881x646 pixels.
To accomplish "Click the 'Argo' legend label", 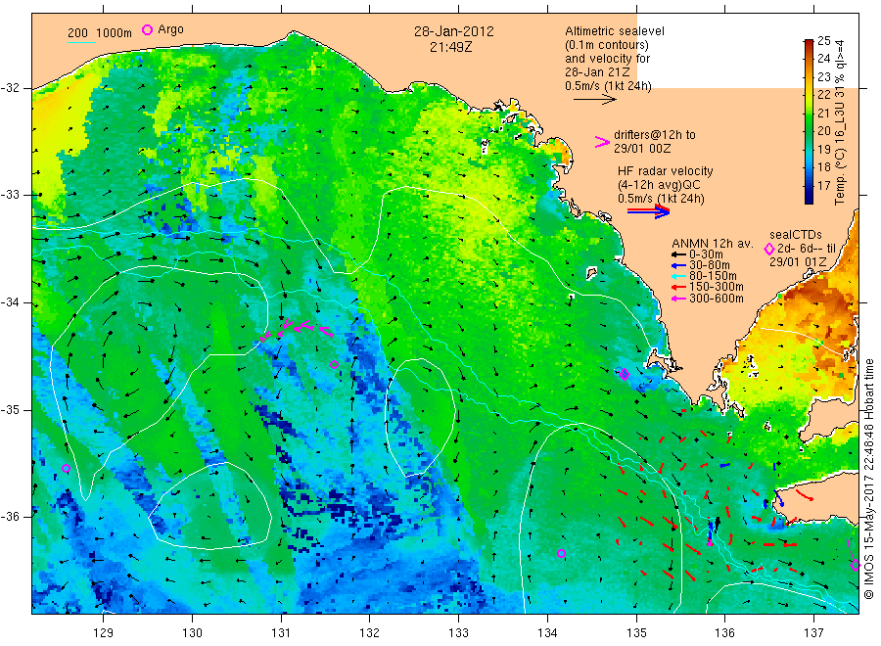I will tap(170, 29).
